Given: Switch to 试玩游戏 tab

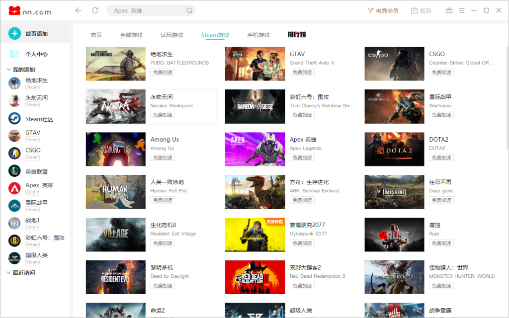Looking at the screenshot, I should (171, 35).
